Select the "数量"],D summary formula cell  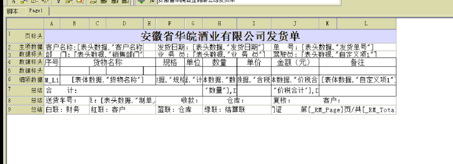tap(220, 91)
